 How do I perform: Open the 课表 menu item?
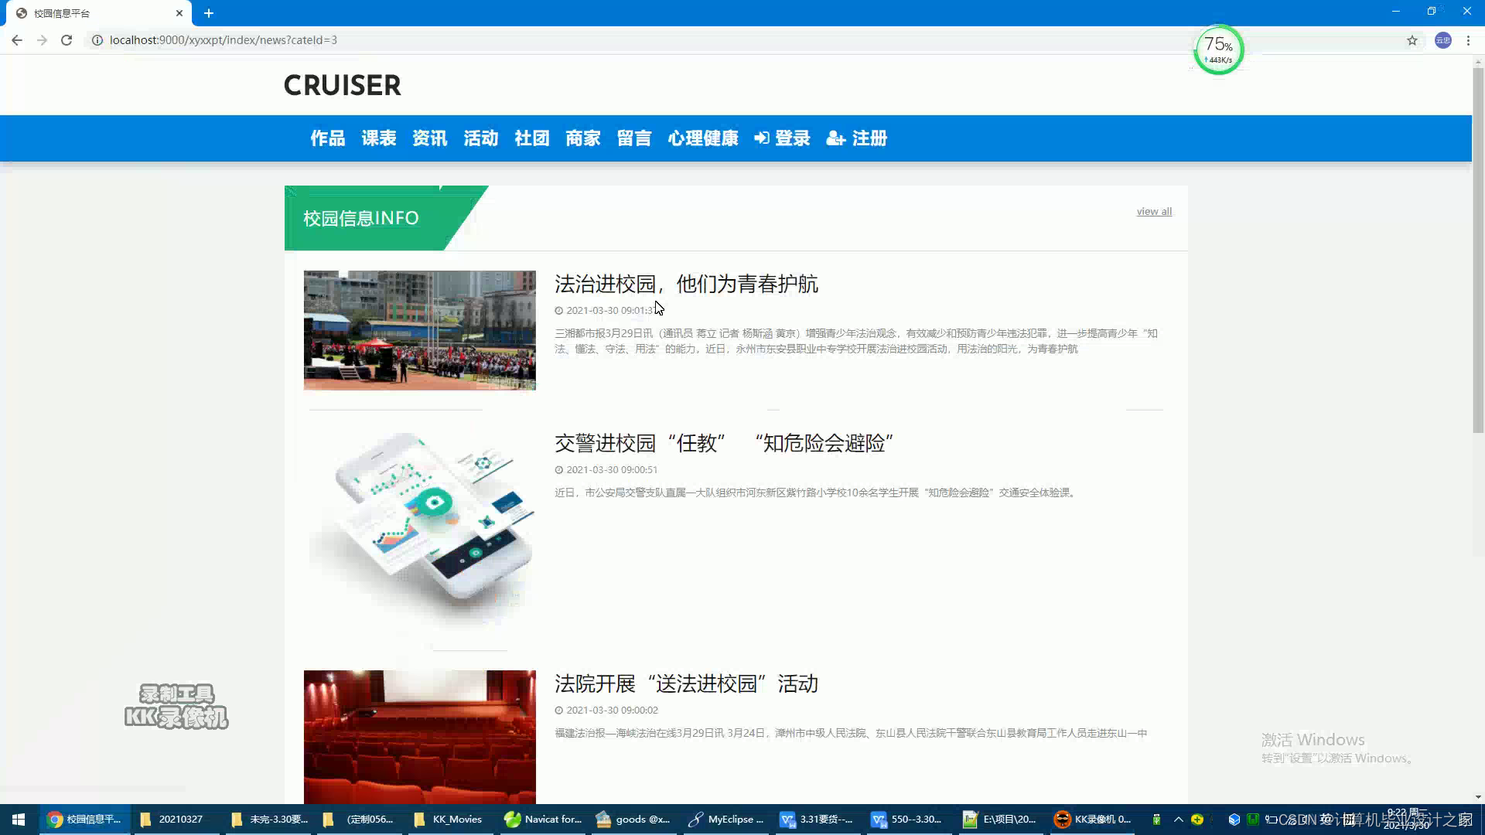tap(379, 138)
